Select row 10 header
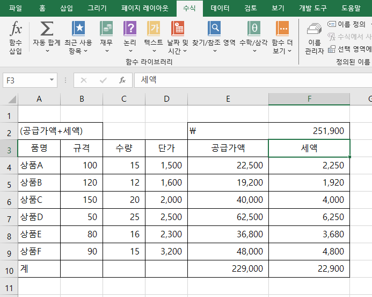This screenshot has height=297, width=372. [x=9, y=269]
